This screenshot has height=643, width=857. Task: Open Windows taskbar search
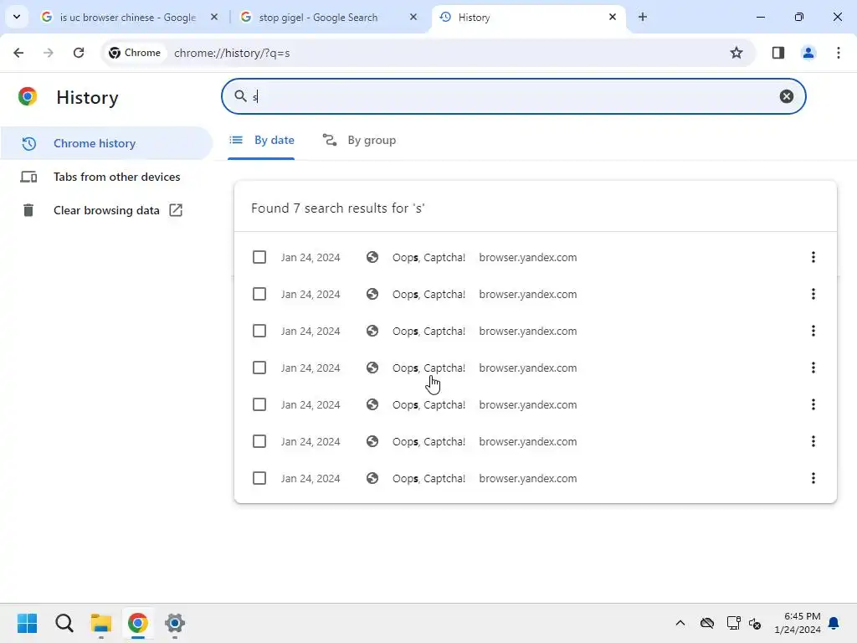point(64,623)
